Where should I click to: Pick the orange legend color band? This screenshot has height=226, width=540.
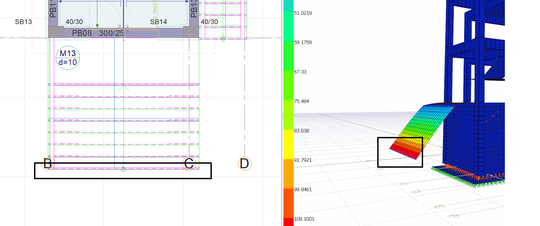coord(288,174)
